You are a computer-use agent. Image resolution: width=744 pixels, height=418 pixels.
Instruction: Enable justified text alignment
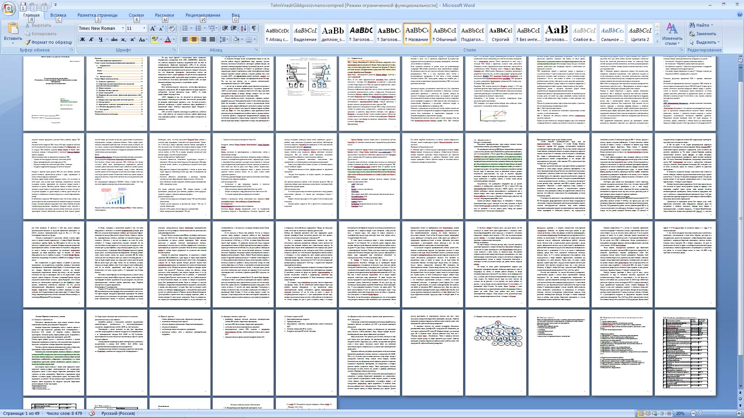coord(212,39)
